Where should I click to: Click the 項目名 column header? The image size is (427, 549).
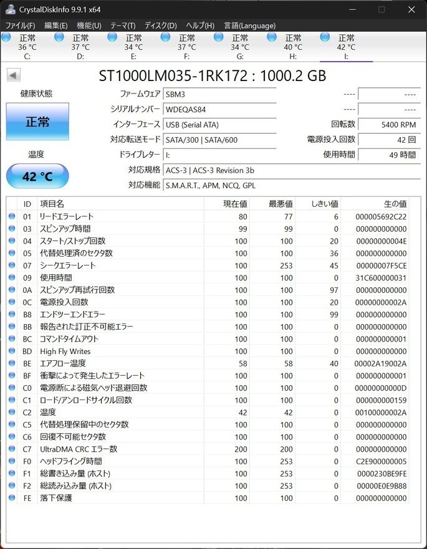[x=120, y=204]
